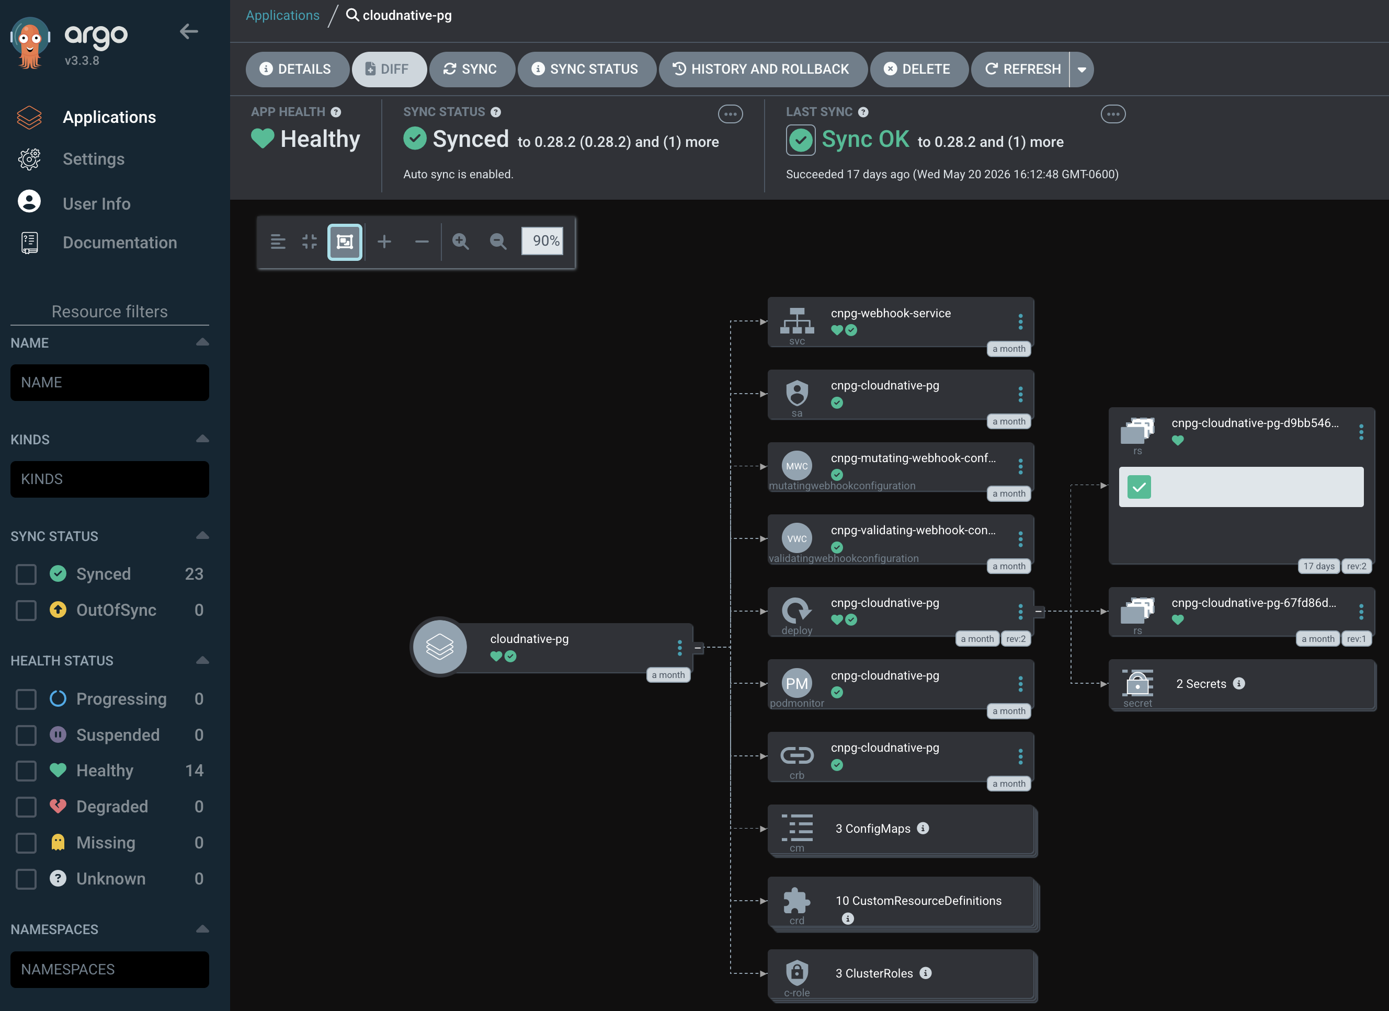The width and height of the screenshot is (1389, 1011).
Task: Click the cnpg-cloudnative-pg service account icon
Action: pos(797,393)
